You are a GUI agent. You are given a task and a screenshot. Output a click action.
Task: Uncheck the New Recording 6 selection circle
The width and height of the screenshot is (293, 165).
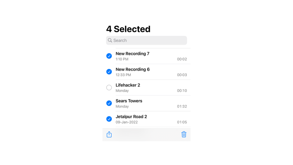click(x=109, y=71)
